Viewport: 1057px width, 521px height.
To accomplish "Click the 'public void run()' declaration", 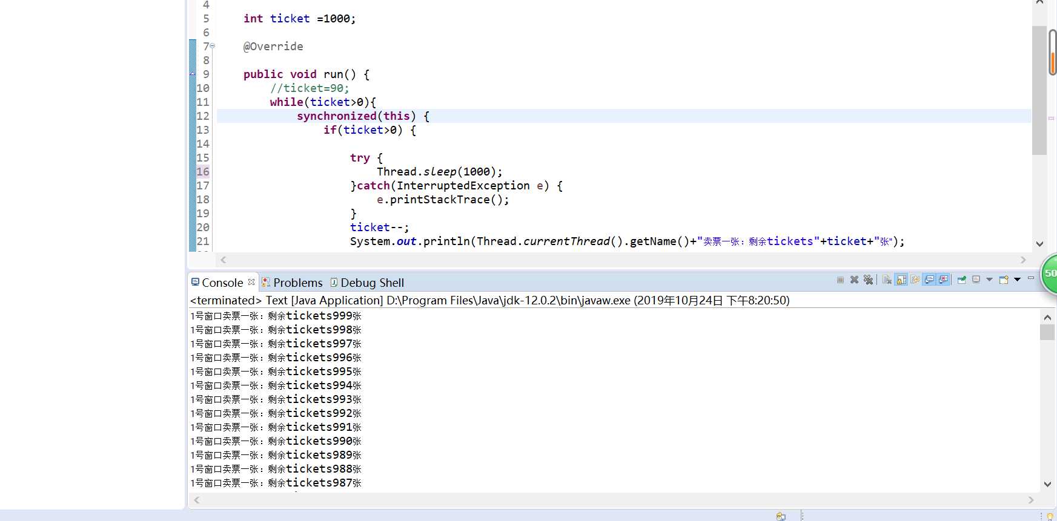I will click(x=306, y=74).
